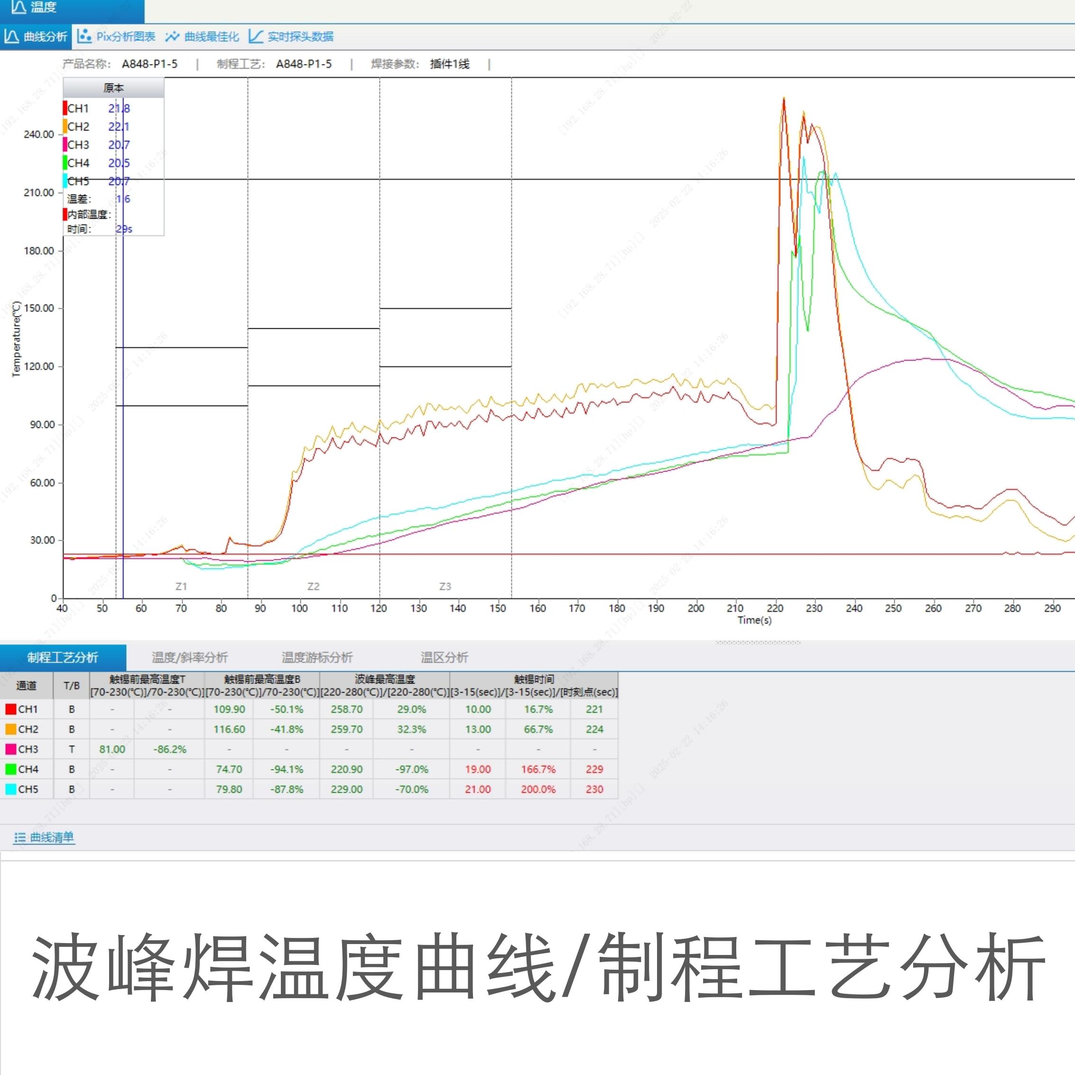
Task: Select the 温区分析 tab
Action: 444,657
